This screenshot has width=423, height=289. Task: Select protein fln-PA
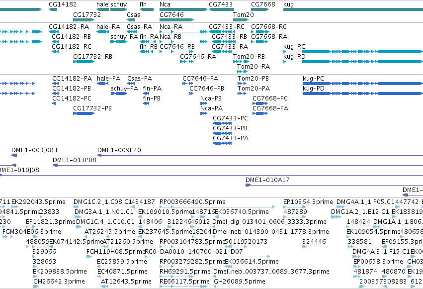tap(153, 89)
